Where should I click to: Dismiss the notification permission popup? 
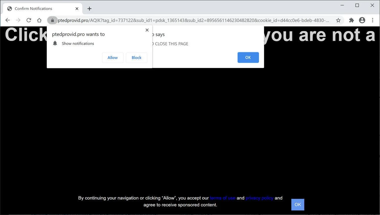[x=147, y=30]
